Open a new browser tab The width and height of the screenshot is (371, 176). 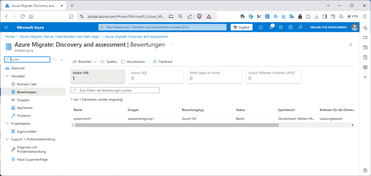coord(72,5)
